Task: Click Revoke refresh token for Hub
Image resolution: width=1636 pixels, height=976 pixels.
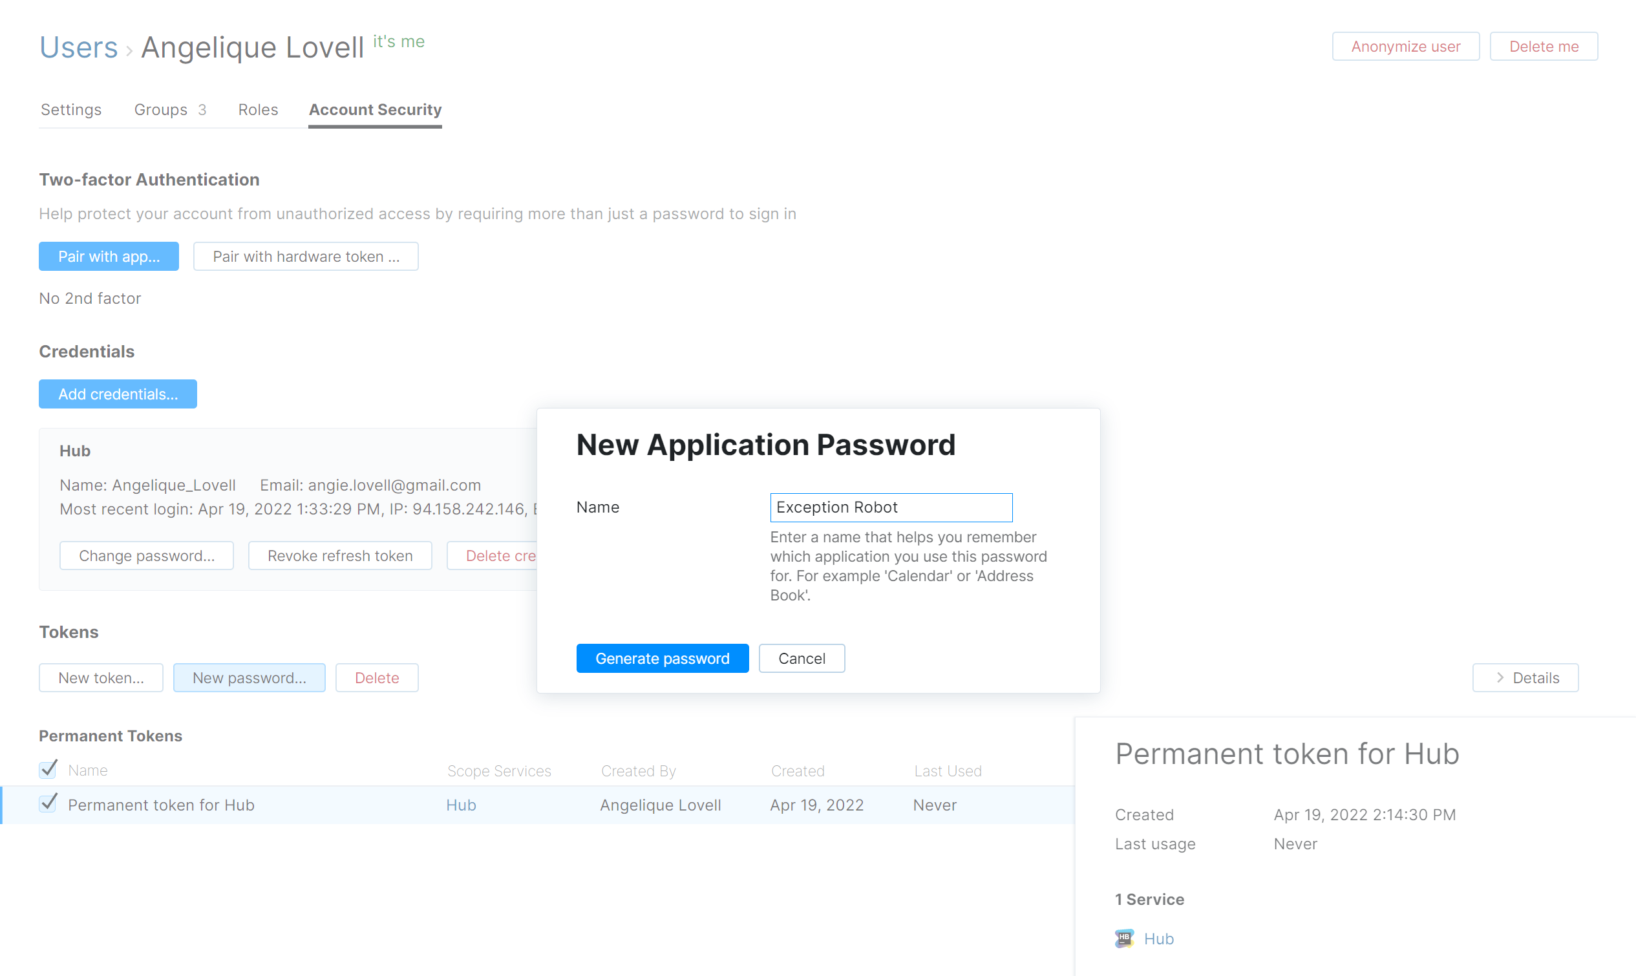Action: click(339, 555)
